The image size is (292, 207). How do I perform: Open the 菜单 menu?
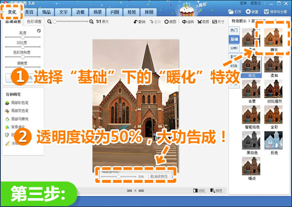[243, 3]
